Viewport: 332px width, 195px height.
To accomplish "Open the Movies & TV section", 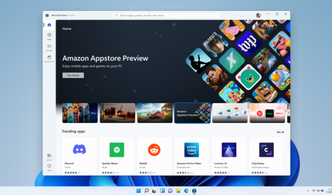I will coord(49,59).
